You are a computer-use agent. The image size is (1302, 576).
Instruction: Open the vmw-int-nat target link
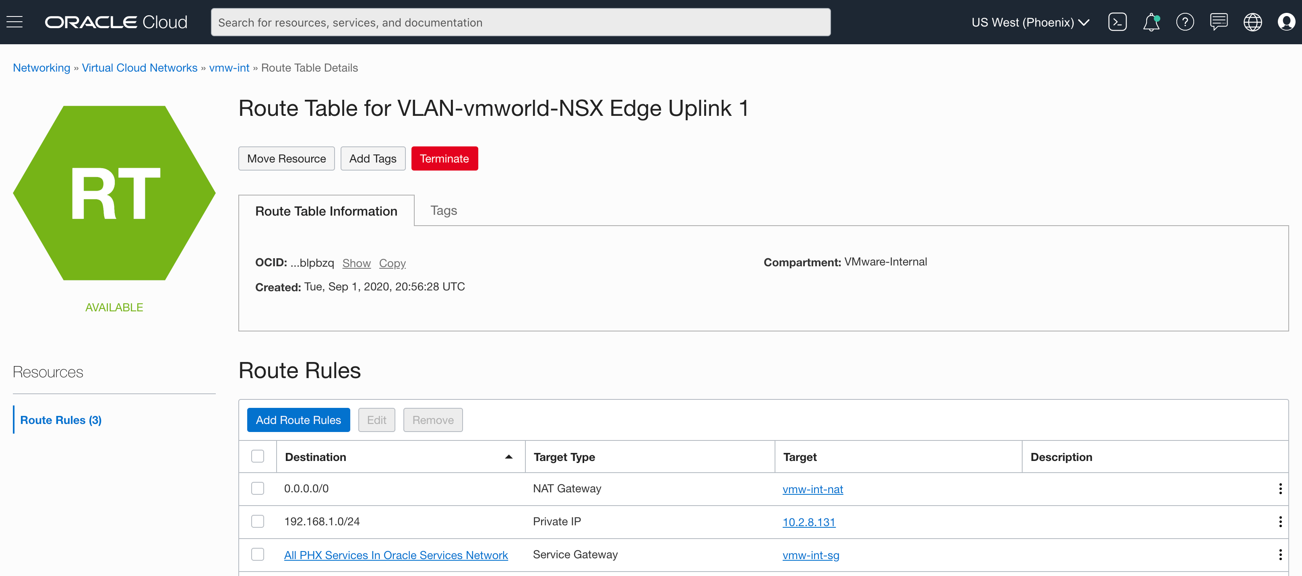pyautogui.click(x=813, y=489)
